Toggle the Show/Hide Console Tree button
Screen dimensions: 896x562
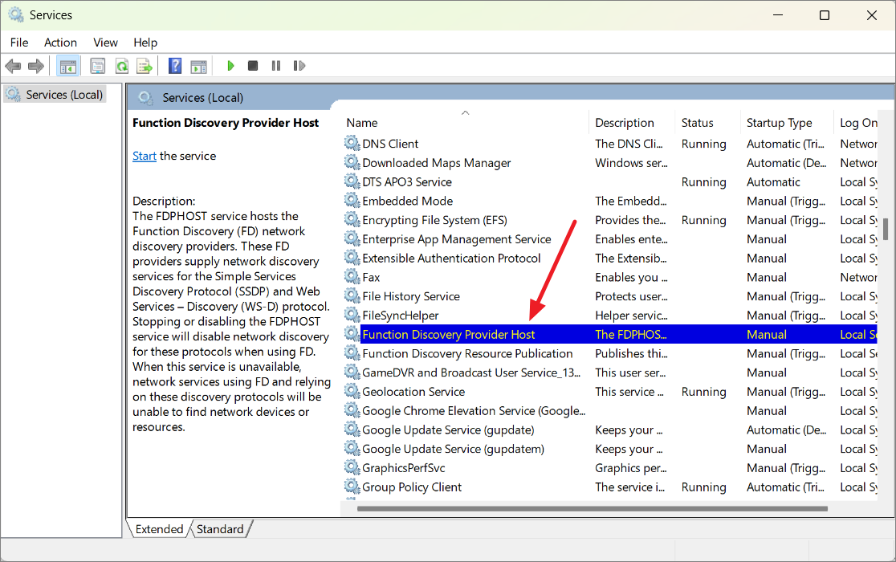[x=68, y=65]
